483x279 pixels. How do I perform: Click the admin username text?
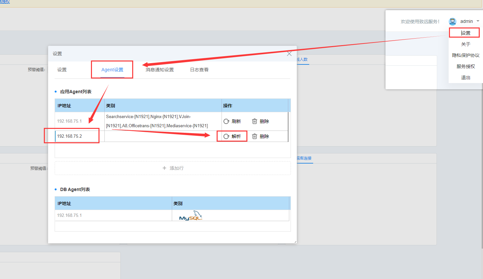point(467,21)
